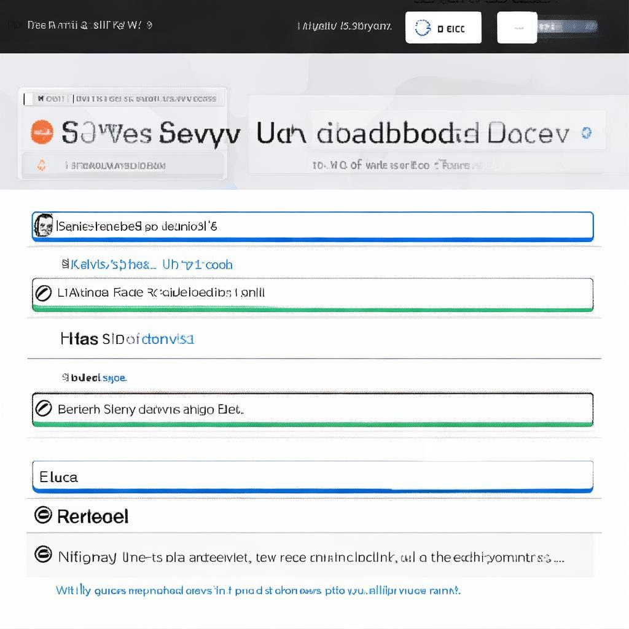Screen dimensions: 629x629
Task: Click the face avatar in the first field
Action: point(44,225)
